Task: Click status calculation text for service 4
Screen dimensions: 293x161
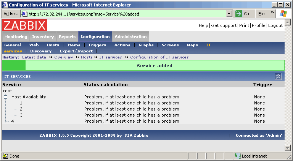Action: [x=132, y=121]
